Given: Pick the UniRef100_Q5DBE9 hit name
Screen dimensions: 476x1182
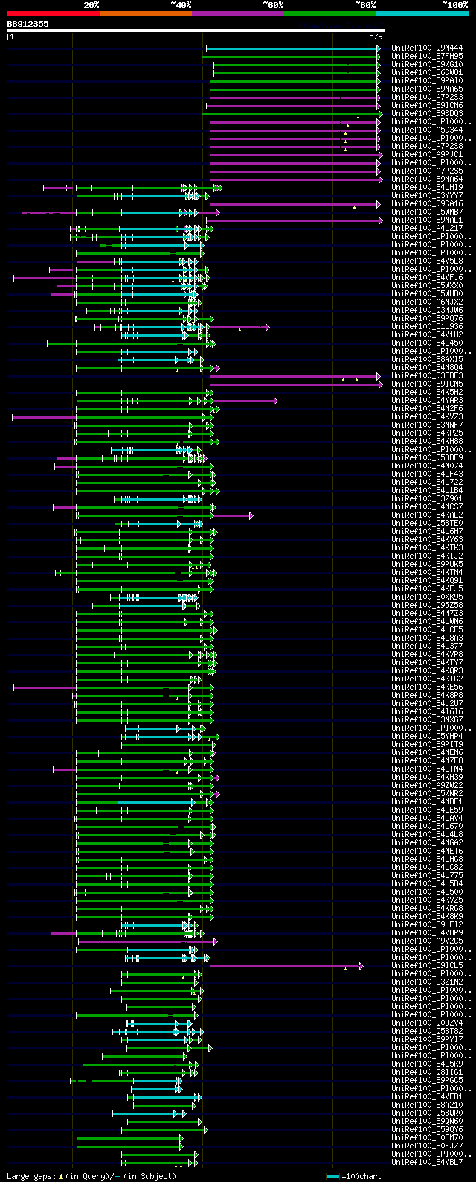Looking at the screenshot, I should pyautogui.click(x=428, y=458).
